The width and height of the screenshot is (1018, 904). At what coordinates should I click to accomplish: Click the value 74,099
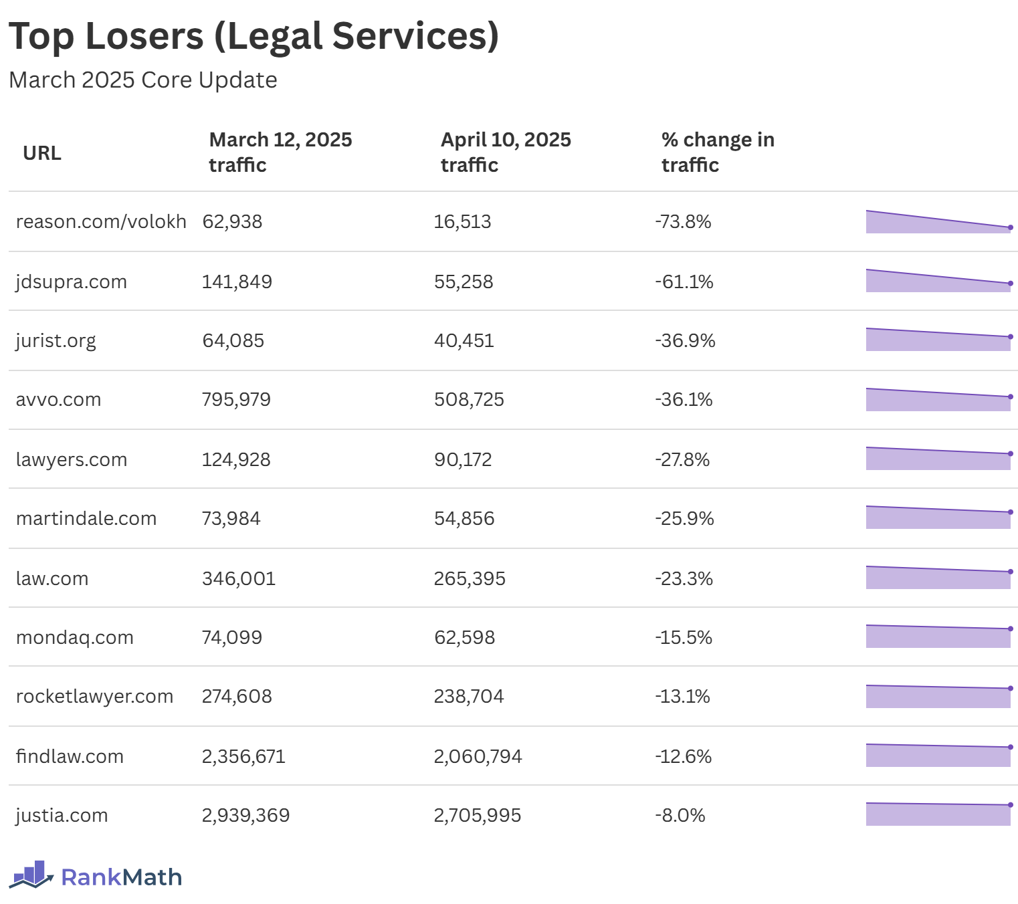point(232,637)
